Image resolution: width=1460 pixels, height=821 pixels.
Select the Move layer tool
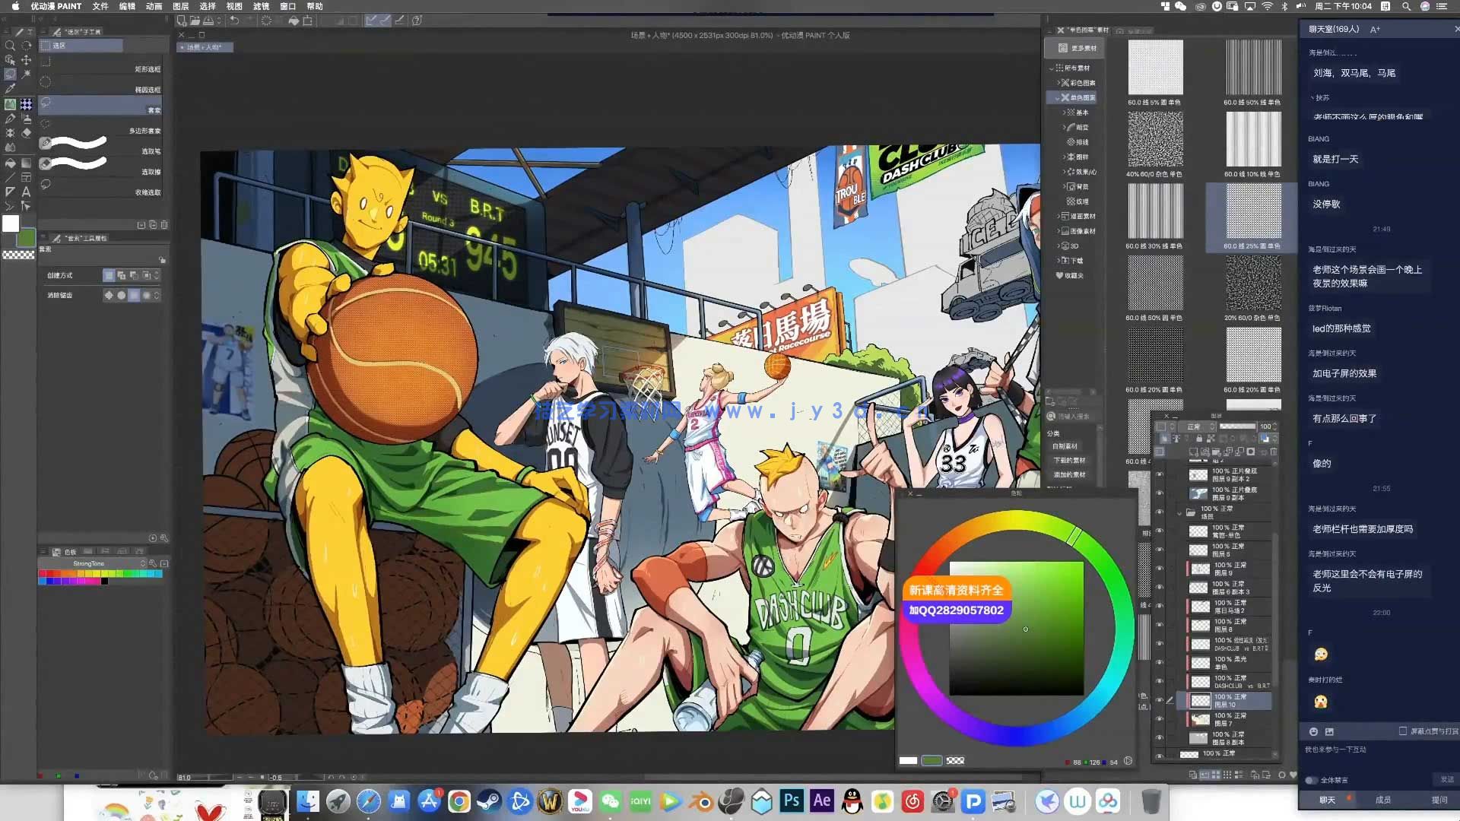(27, 60)
